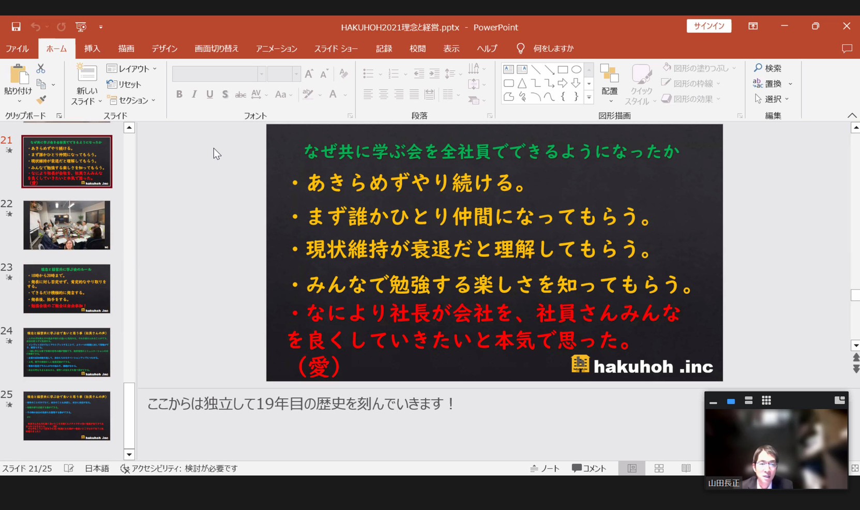Viewport: 860px width, 510px height.
Task: Toggle Strikethrough formatting
Action: (x=240, y=94)
